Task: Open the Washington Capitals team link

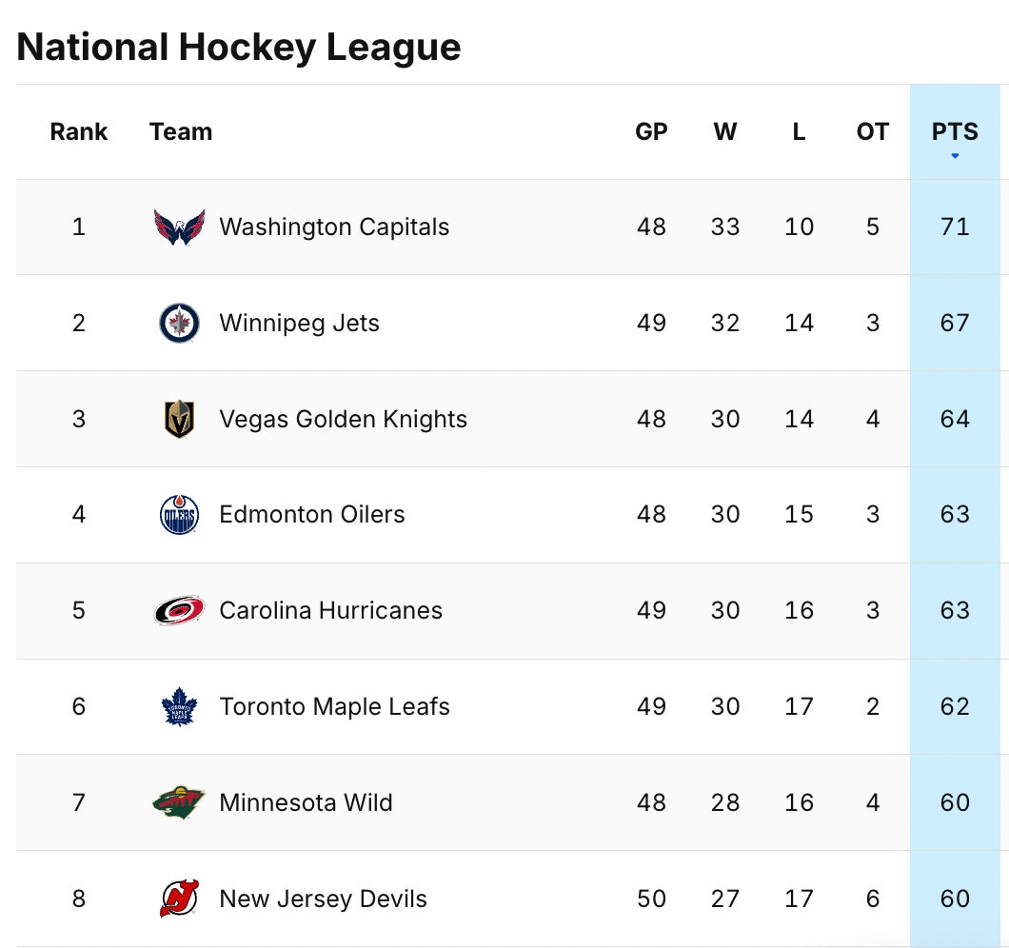Action: (x=334, y=227)
